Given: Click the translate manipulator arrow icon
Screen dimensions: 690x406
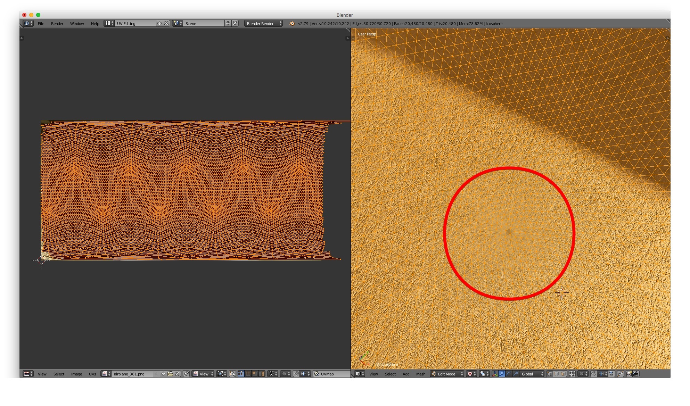Looking at the screenshot, I should pyautogui.click(x=502, y=374).
